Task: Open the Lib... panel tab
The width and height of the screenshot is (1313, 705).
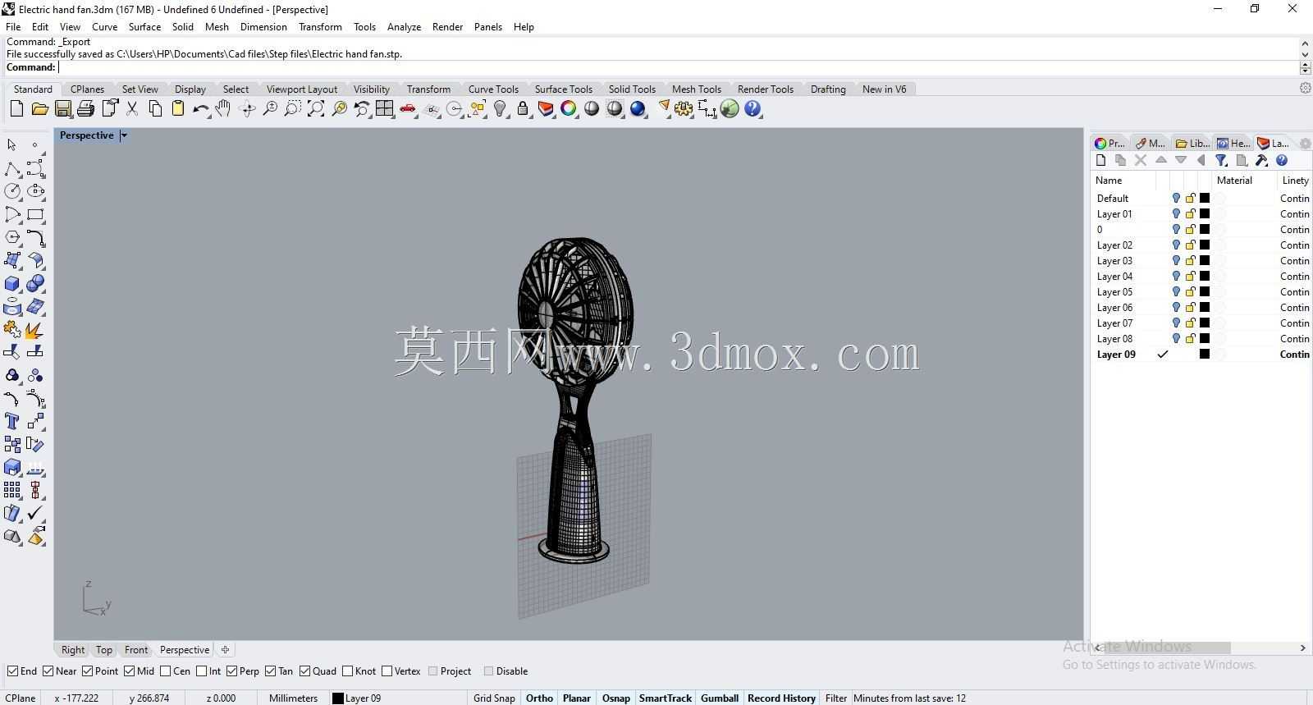Action: 1192,144
